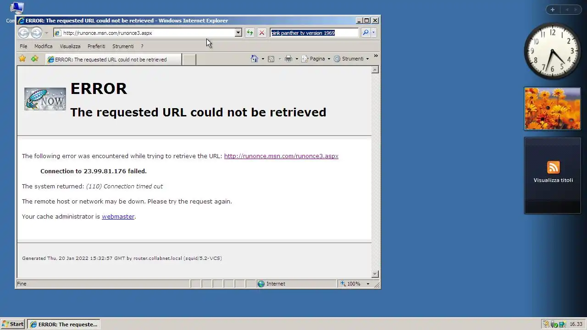
Task: Click the 100% zoom level button
Action: pyautogui.click(x=350, y=284)
